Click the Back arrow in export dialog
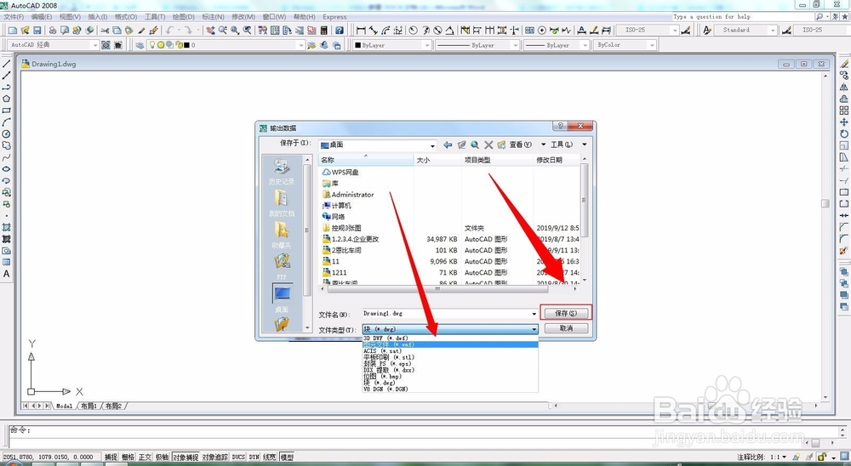851x466 pixels. click(448, 145)
